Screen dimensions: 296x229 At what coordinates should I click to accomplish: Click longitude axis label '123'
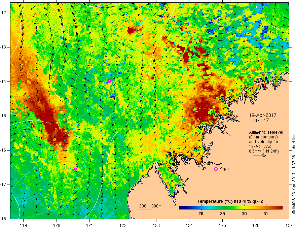[156, 225]
